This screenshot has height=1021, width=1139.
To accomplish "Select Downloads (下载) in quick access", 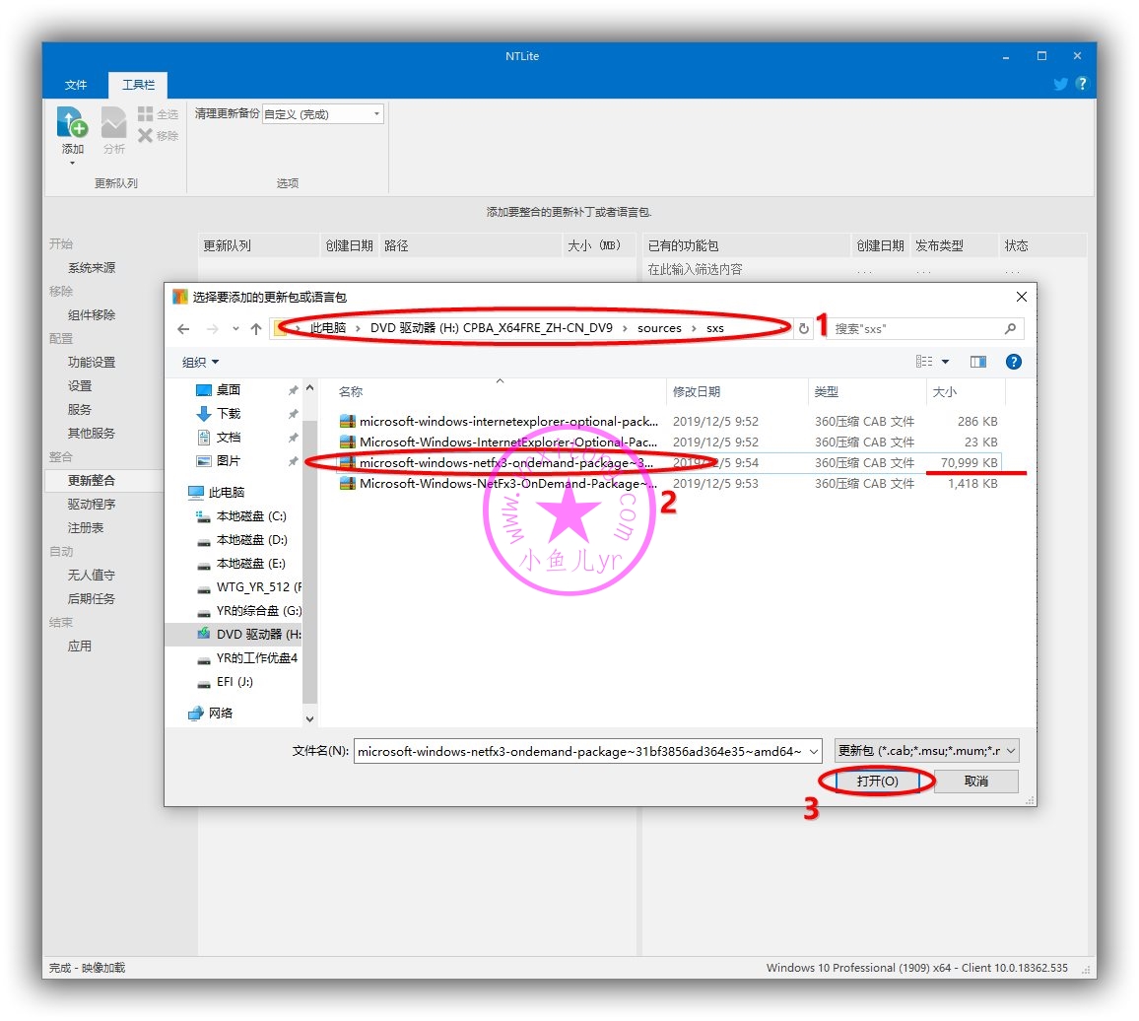I will [x=228, y=414].
